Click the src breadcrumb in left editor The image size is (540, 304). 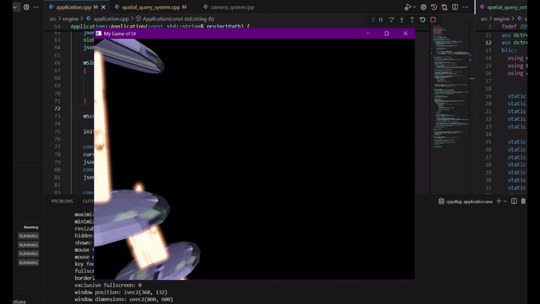[x=53, y=19]
